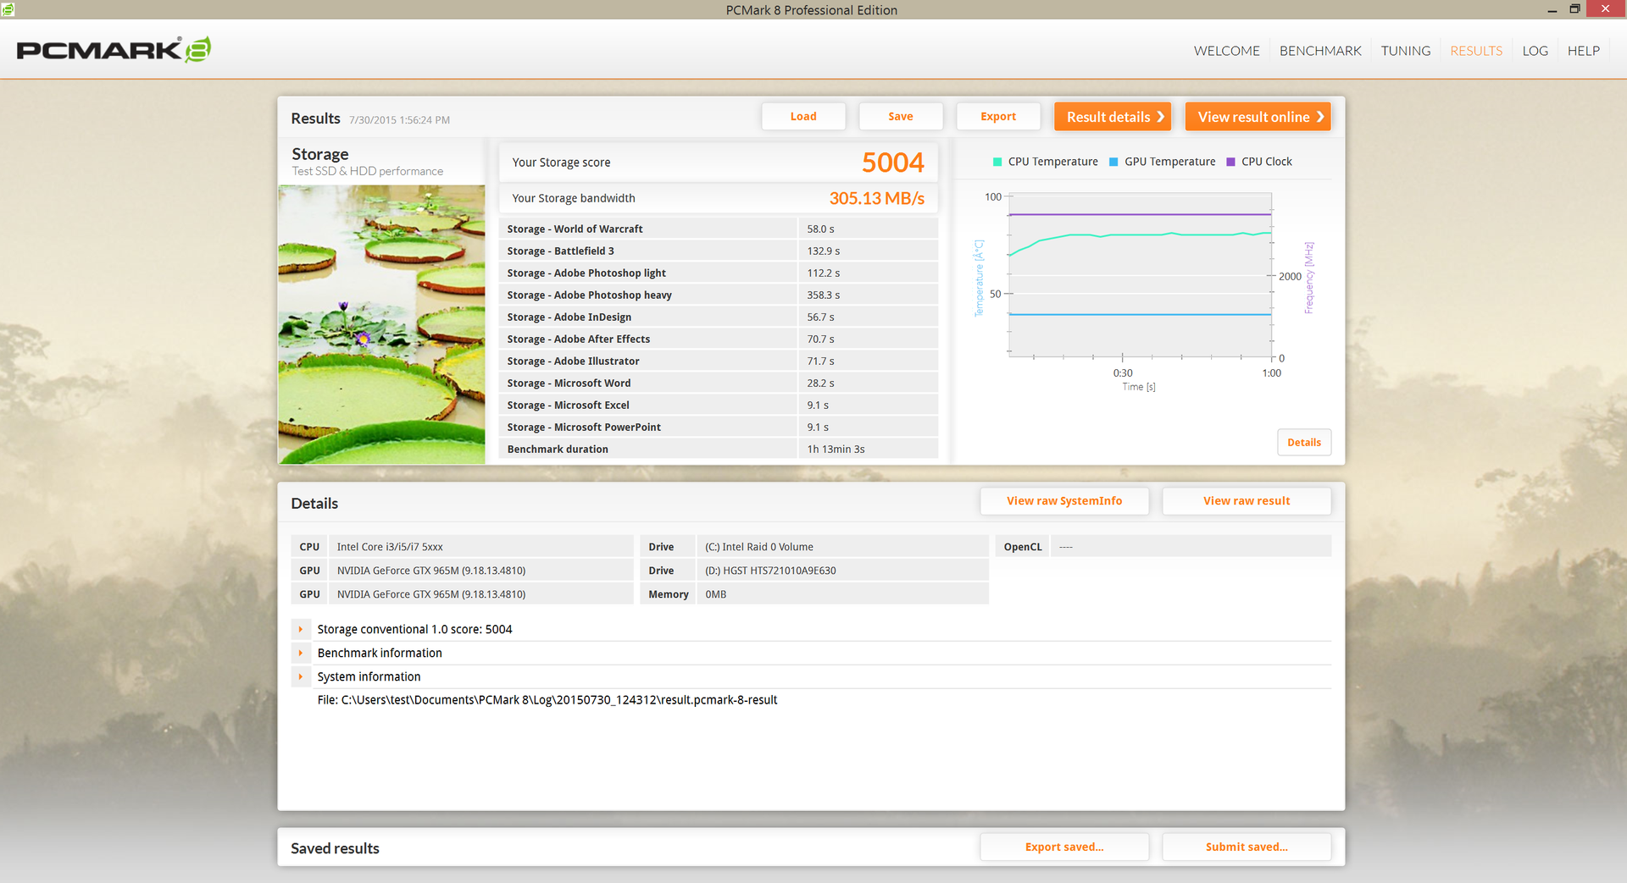This screenshot has height=883, width=1627.
Task: Expand Storage conventional 1.0 score row
Action: 301,629
